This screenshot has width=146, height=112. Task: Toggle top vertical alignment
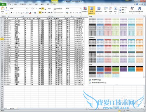[40, 9]
